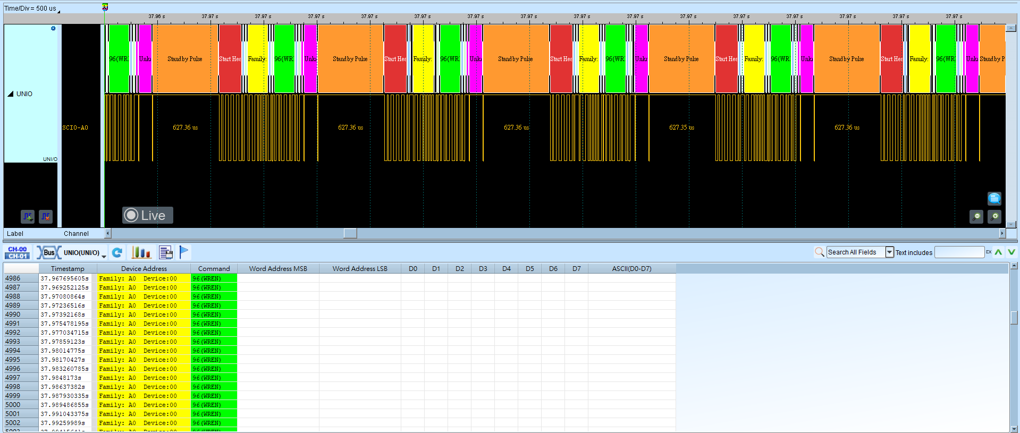The width and height of the screenshot is (1020, 433).
Task: Click the ASCII(D0-D7) column header
Action: [x=631, y=269]
